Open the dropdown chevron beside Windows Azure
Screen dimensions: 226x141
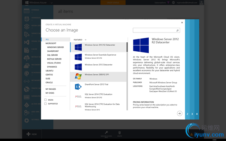(52, 3)
